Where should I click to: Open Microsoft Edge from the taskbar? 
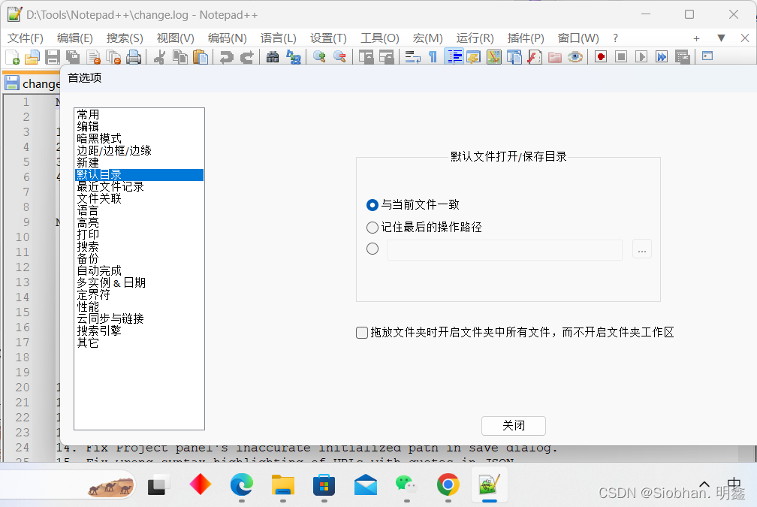[242, 484]
